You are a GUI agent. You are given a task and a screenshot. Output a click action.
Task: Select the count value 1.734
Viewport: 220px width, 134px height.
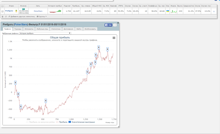pyautogui.click(x=68, y=11)
